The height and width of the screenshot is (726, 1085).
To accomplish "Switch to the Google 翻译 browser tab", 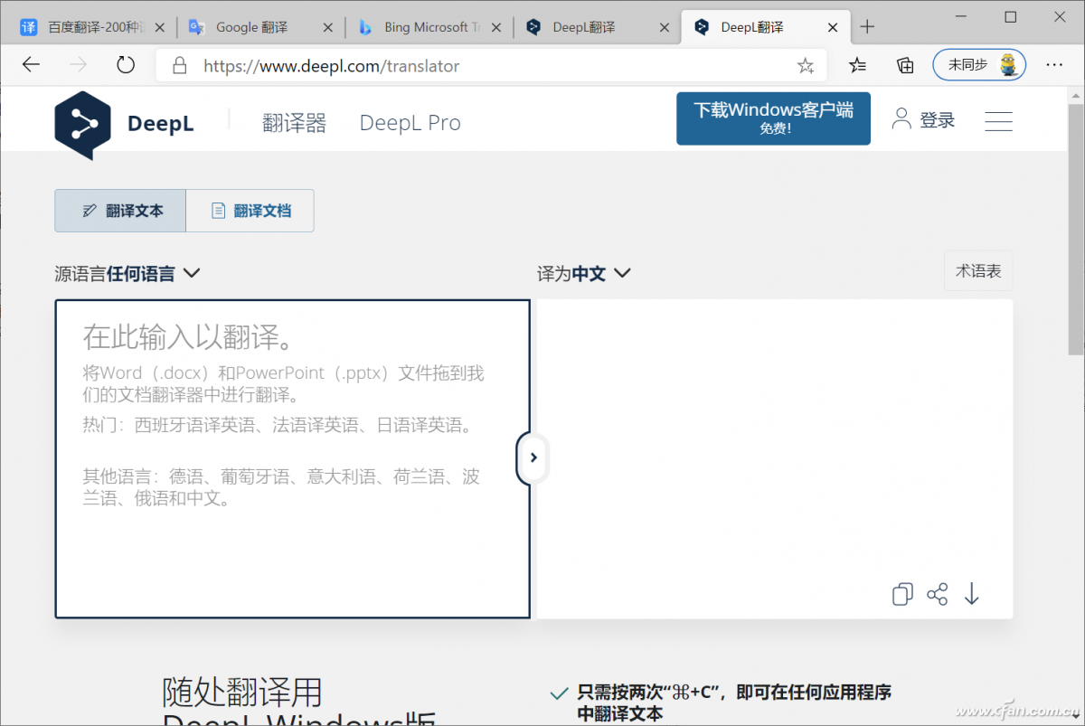I will click(261, 27).
